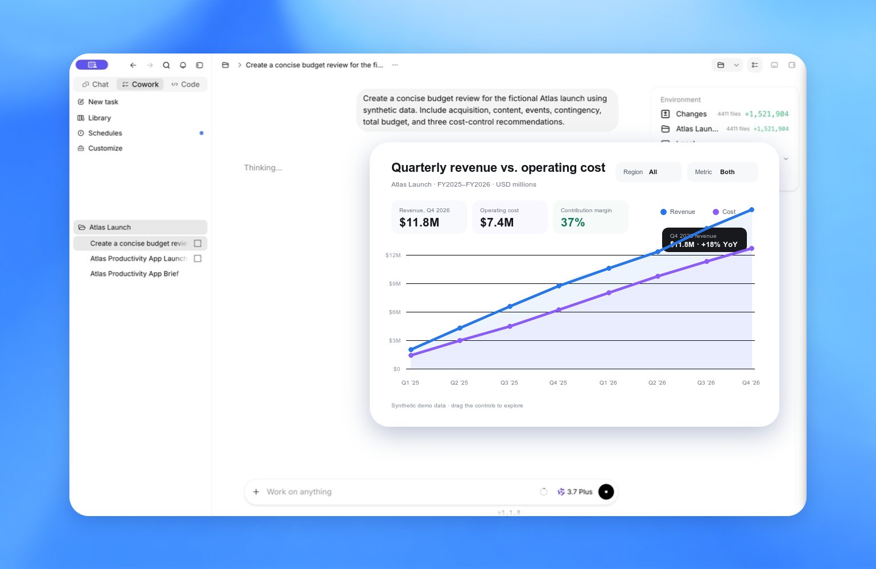Click the Q1 '25 revenue data point
The image size is (876, 569).
pos(411,349)
